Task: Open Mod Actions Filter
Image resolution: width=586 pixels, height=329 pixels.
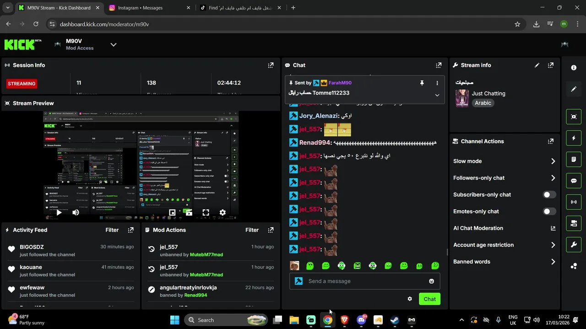Action: point(252,230)
